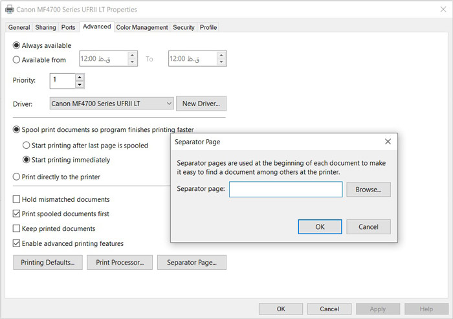Decrease Available from start time with down arrow
This screenshot has height=319, width=453.
[x=132, y=62]
